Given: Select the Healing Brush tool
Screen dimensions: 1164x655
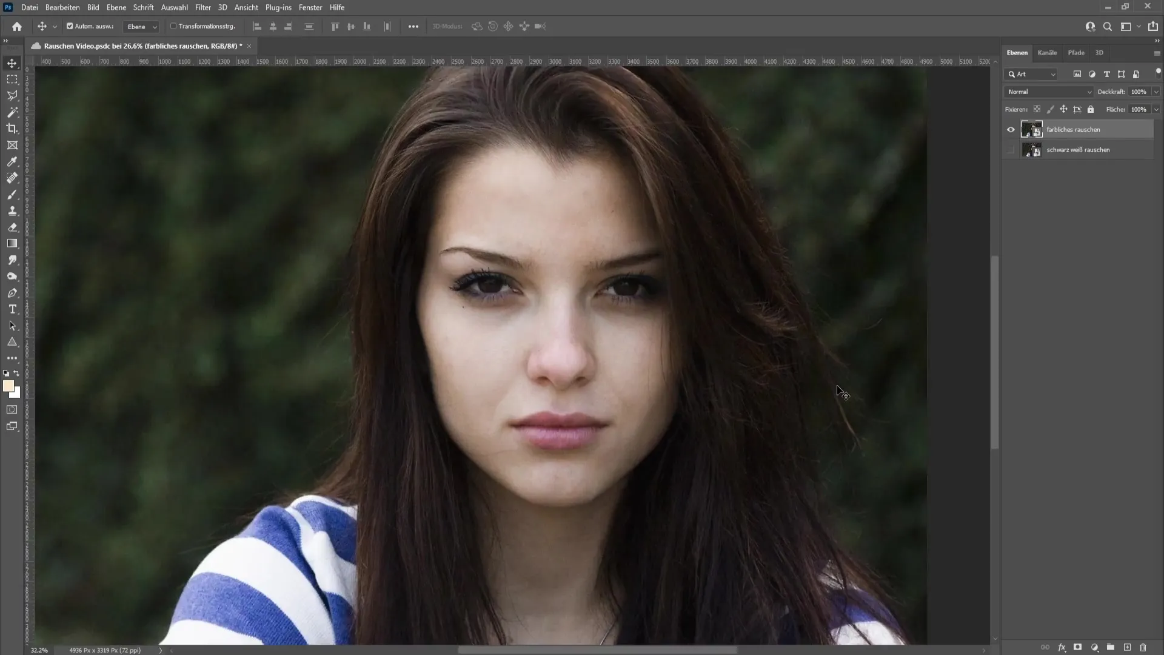Looking at the screenshot, I should [x=12, y=178].
